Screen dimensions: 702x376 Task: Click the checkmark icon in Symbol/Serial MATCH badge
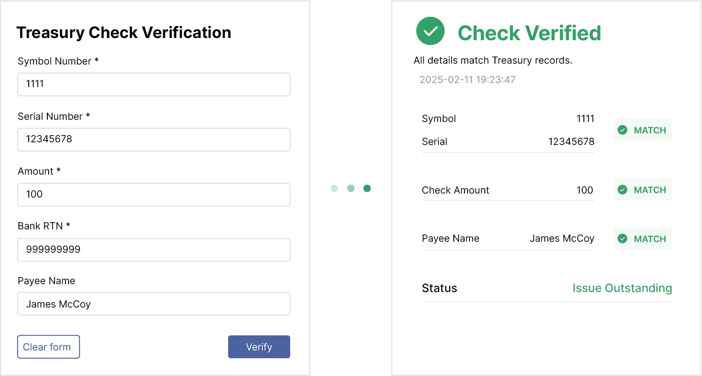tap(622, 130)
